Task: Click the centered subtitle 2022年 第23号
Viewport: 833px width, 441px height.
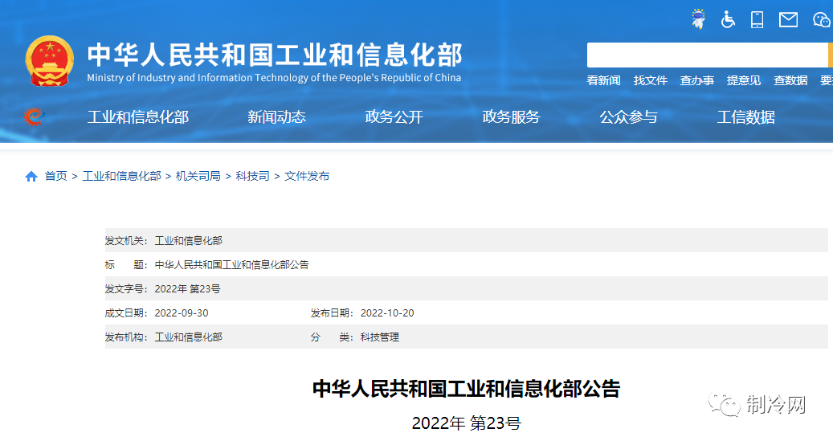Action: (x=467, y=423)
